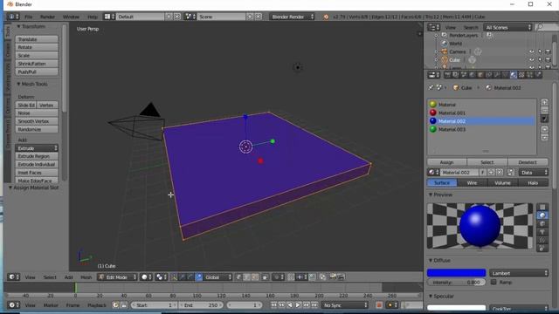The height and width of the screenshot is (314, 559).
Task: Unlink material with the X icon
Action: (500, 173)
